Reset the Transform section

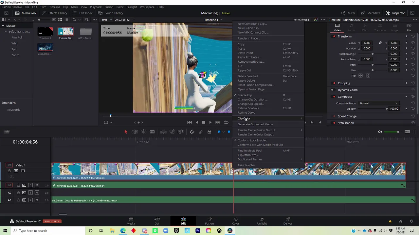tap(413, 36)
